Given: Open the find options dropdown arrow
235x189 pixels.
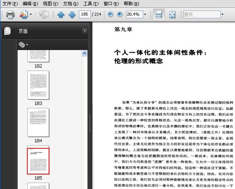Looking at the screenshot, I should coord(222,14).
